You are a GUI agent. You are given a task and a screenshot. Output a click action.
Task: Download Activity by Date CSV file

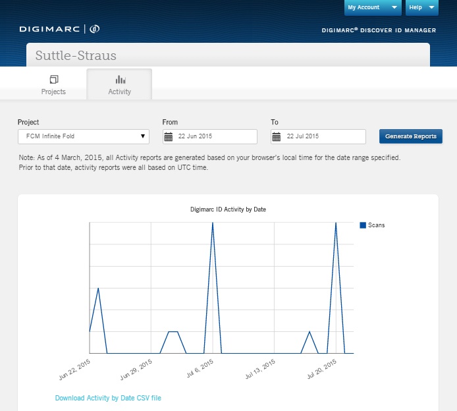click(x=108, y=398)
